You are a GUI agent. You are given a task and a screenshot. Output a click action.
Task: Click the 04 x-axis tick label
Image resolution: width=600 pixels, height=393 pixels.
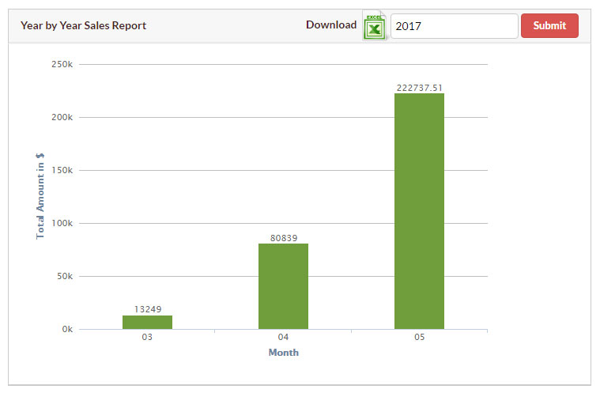point(283,338)
